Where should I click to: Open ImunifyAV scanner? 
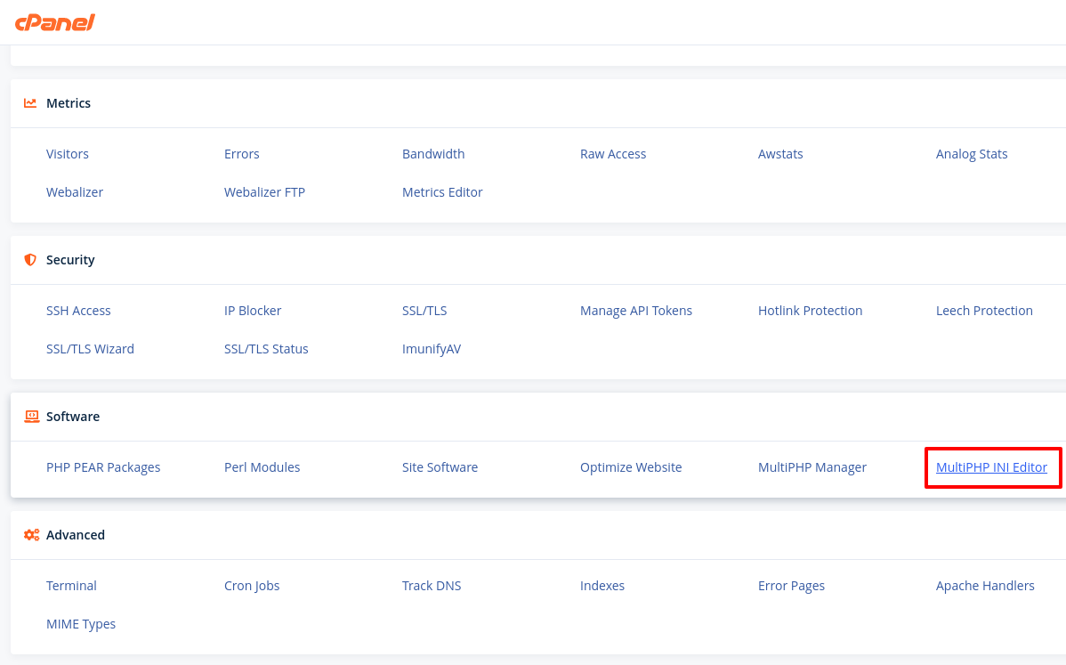tap(431, 348)
